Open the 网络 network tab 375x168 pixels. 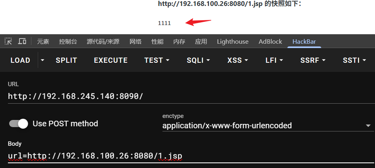(135, 42)
